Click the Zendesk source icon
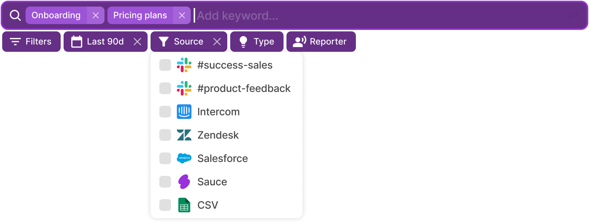589x224 pixels. tap(185, 135)
